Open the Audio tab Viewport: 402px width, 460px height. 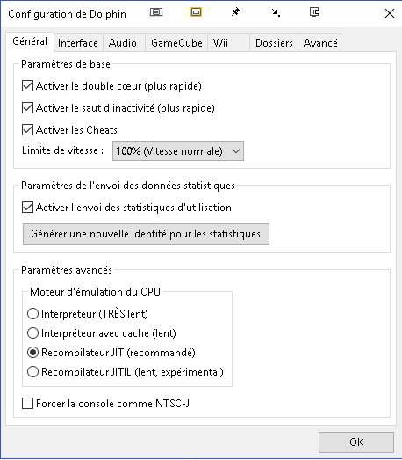point(122,43)
